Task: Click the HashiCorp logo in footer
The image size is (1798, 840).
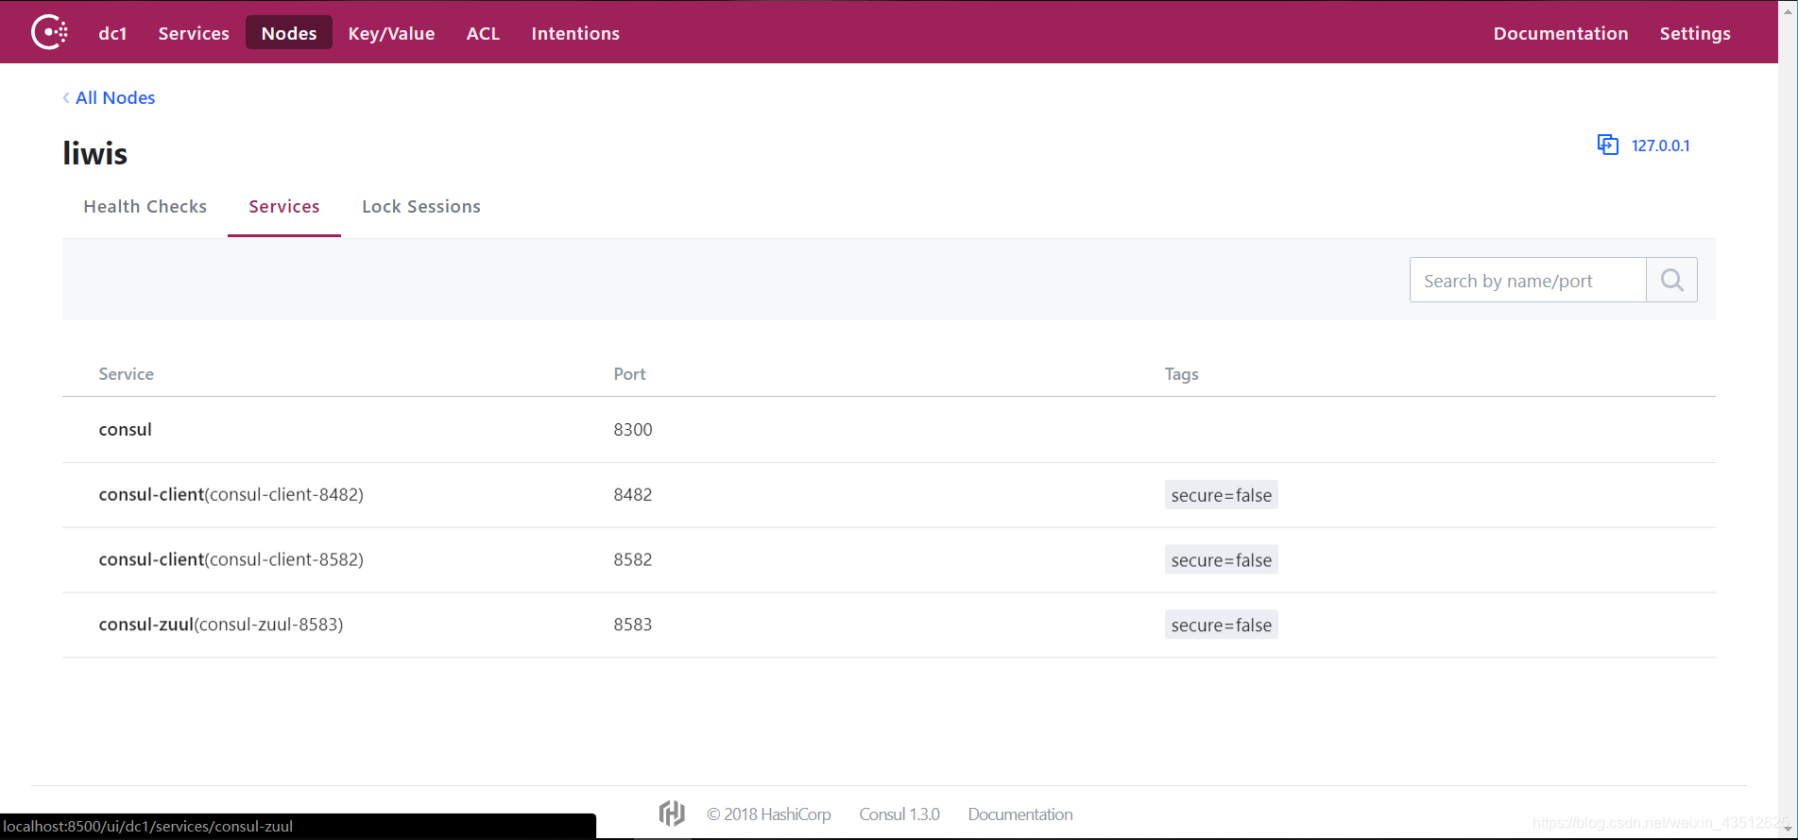Action: click(x=672, y=814)
